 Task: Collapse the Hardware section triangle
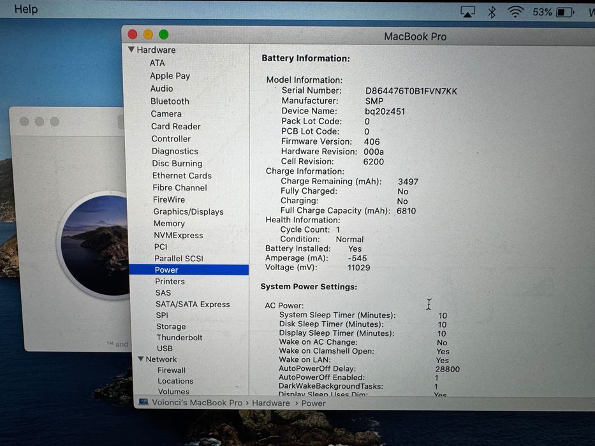131,50
